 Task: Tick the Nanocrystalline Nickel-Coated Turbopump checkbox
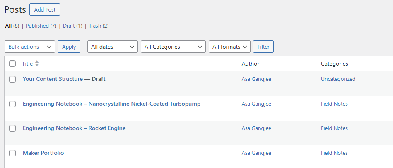[x=12, y=104]
